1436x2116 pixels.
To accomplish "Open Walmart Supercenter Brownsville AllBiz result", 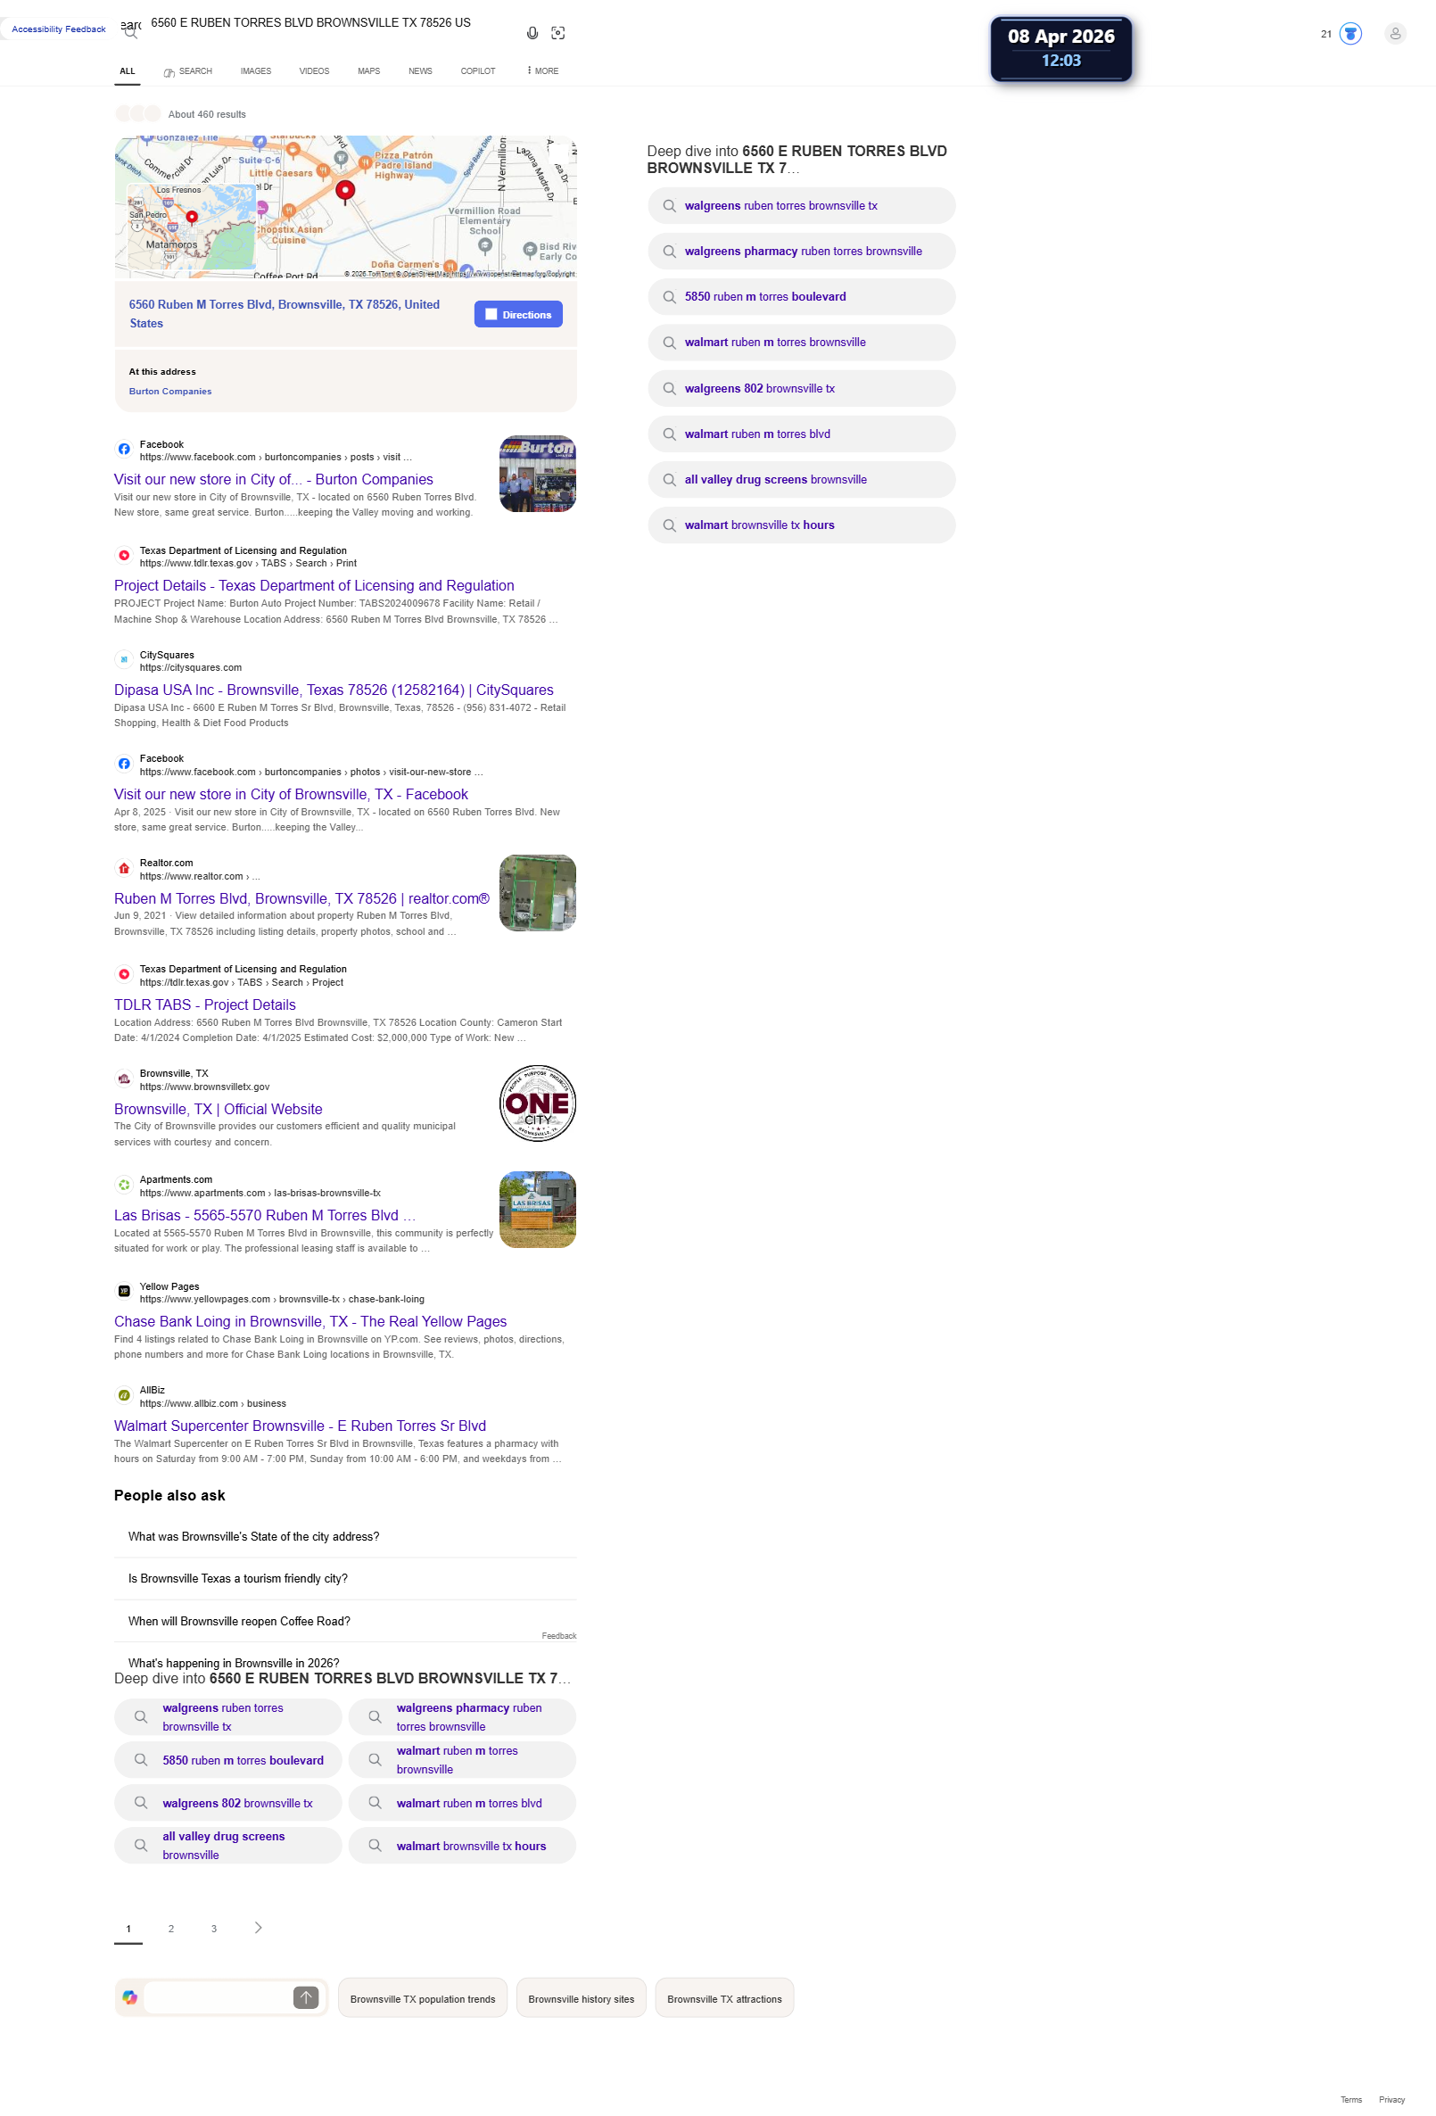I will [300, 1426].
